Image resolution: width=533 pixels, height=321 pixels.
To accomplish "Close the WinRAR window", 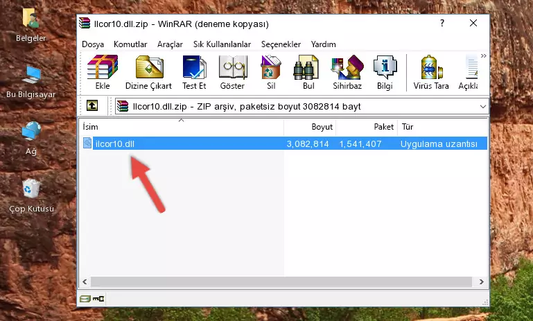I will point(473,23).
